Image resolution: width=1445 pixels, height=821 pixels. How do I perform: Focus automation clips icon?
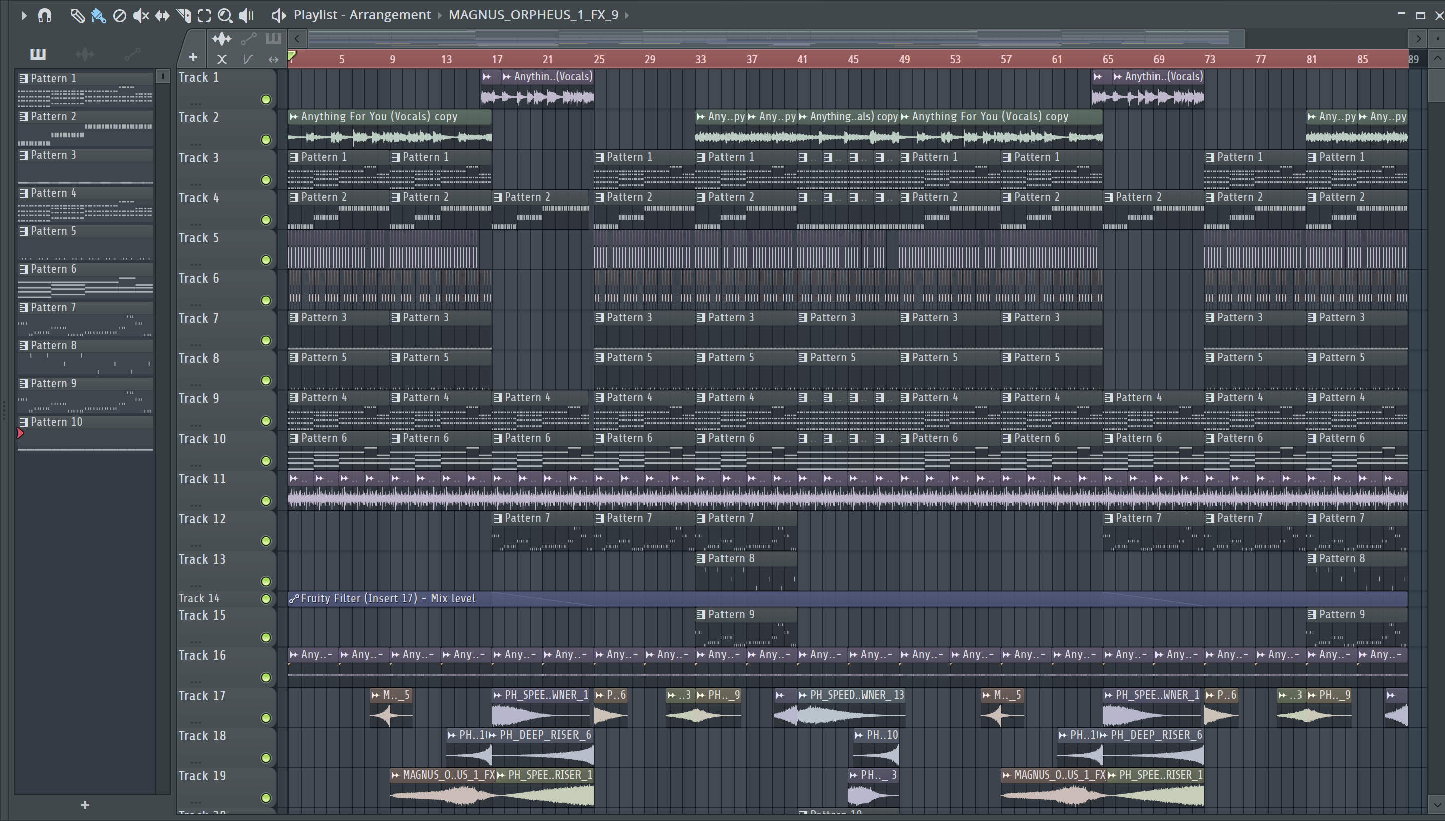pyautogui.click(x=248, y=39)
